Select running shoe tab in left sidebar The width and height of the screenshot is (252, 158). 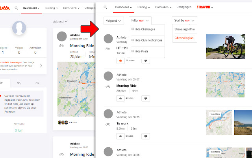coord(19,83)
